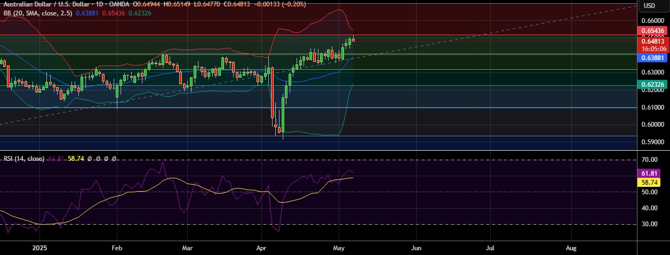Click the Apr label on time axis

click(x=262, y=248)
